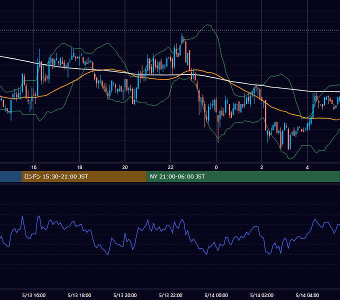Viewport: 340px width, 300px height.
Task: Select the NY 21:00-06:00 JST session band
Action: click(243, 176)
